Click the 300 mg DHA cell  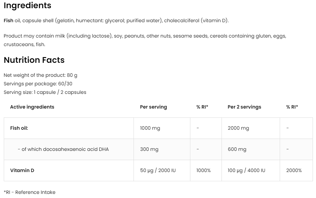click(149, 149)
